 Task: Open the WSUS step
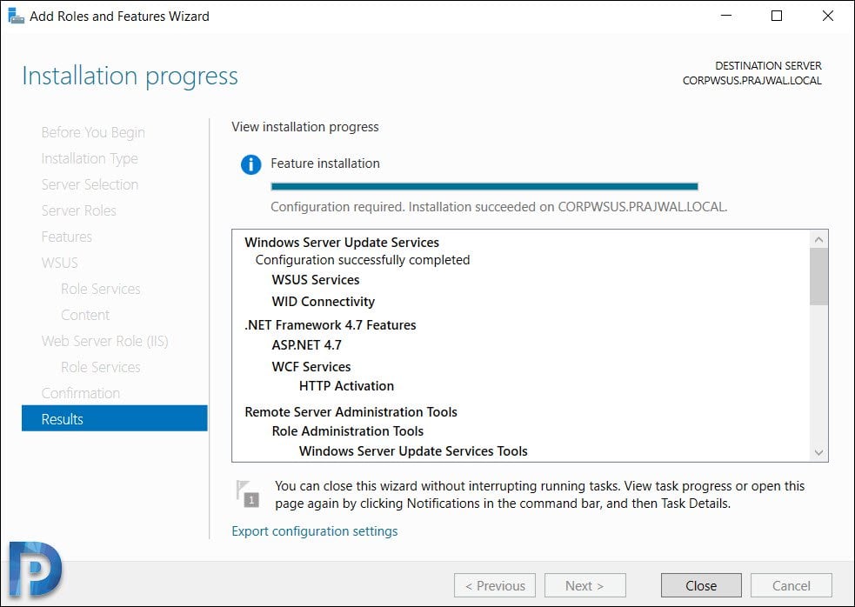pos(59,263)
